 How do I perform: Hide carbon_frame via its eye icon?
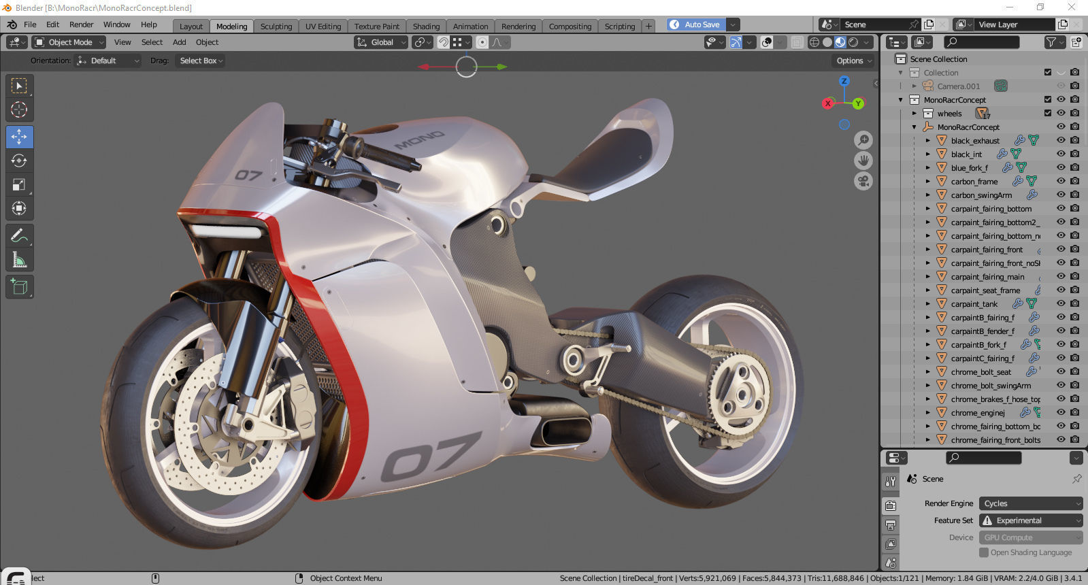point(1061,181)
